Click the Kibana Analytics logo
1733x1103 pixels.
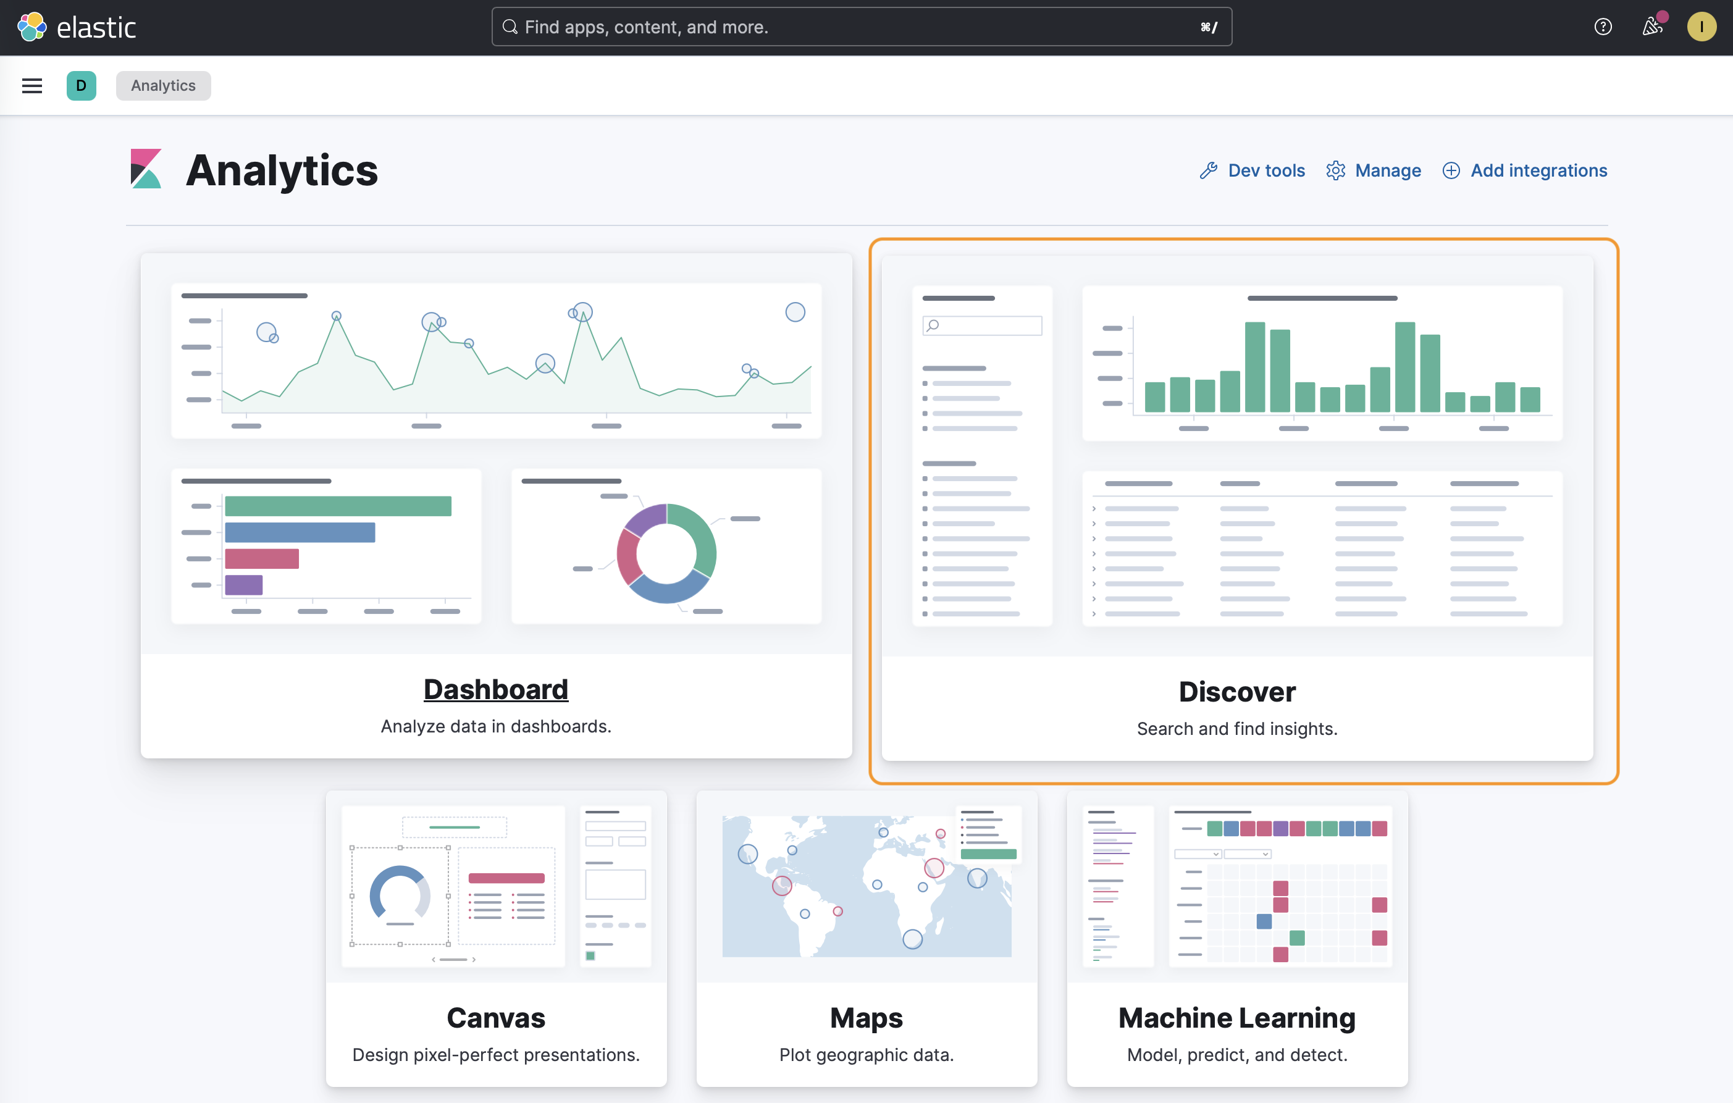pyautogui.click(x=146, y=170)
